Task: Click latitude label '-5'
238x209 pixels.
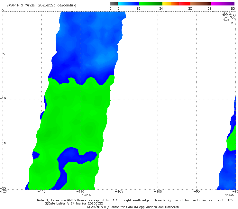Action: [3, 54]
